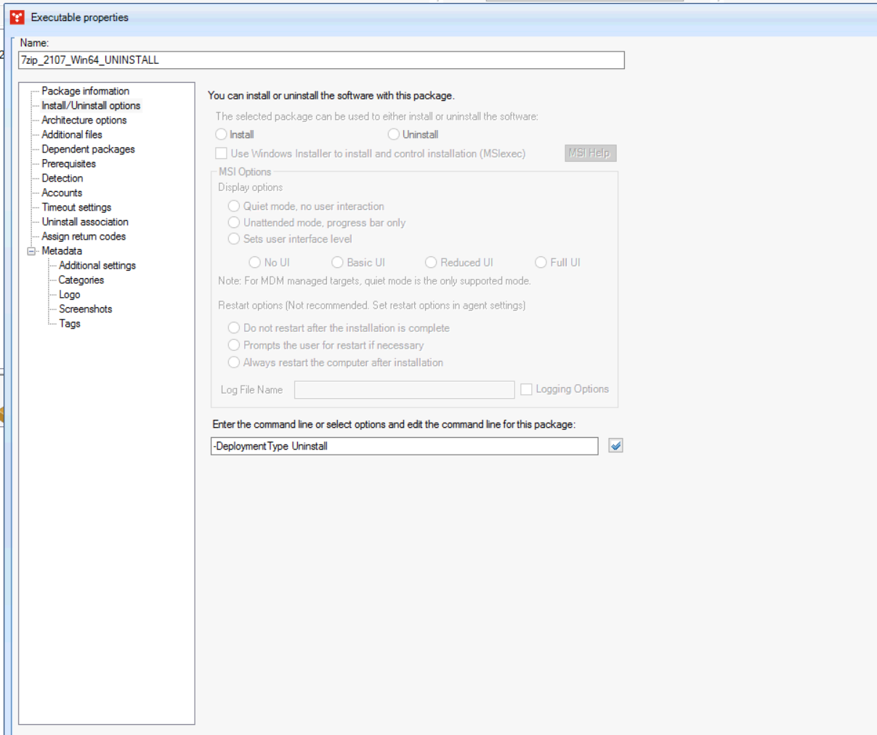877x735 pixels.
Task: Select Architecture options in sidebar
Action: click(x=84, y=120)
